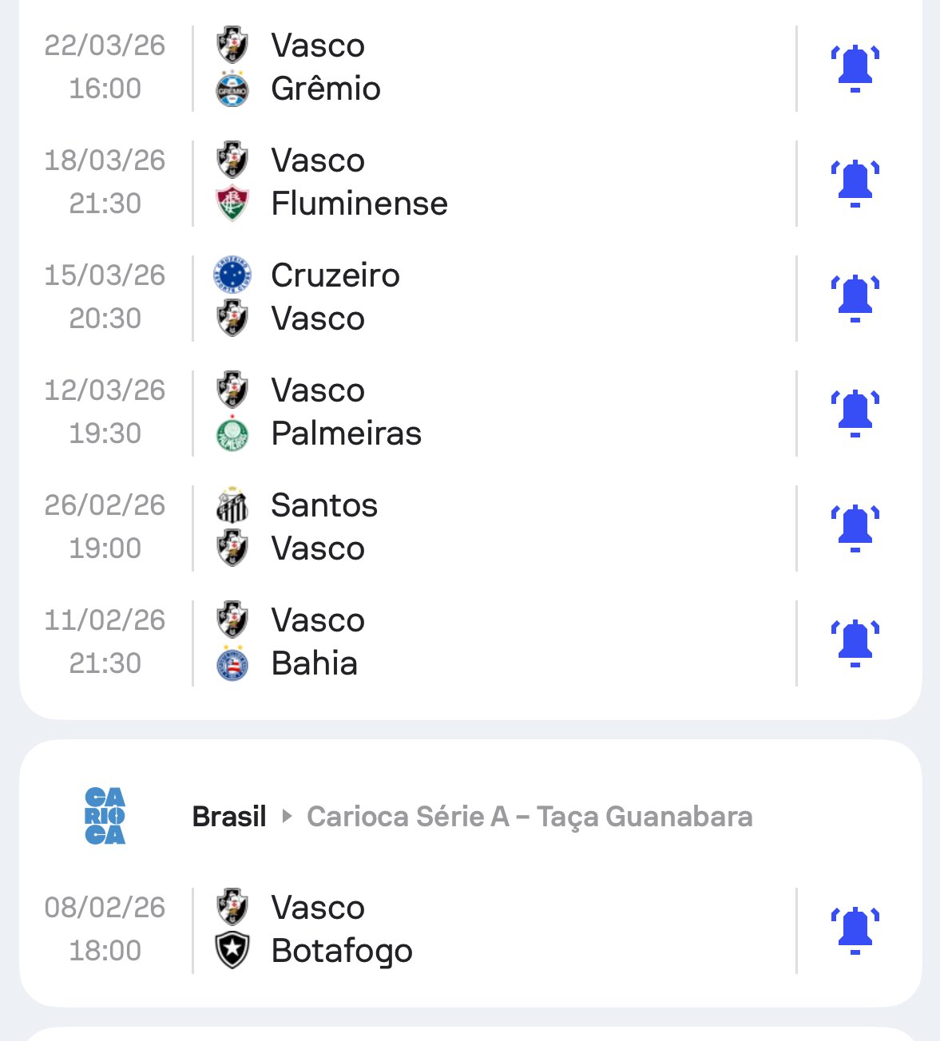
Task: Click the Santos team crest
Action: (x=232, y=505)
